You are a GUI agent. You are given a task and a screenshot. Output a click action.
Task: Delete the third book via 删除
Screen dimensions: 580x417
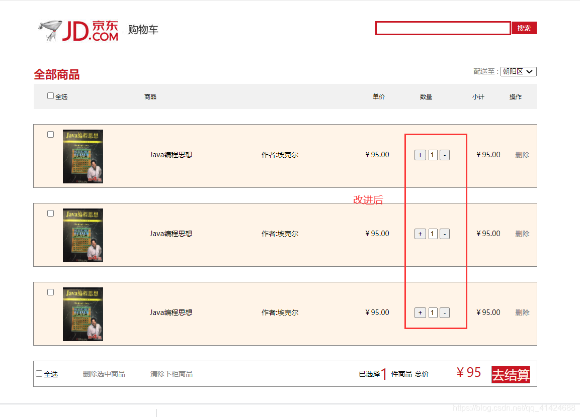pyautogui.click(x=522, y=312)
